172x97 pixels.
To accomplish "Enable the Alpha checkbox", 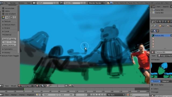I will click(3, 11).
